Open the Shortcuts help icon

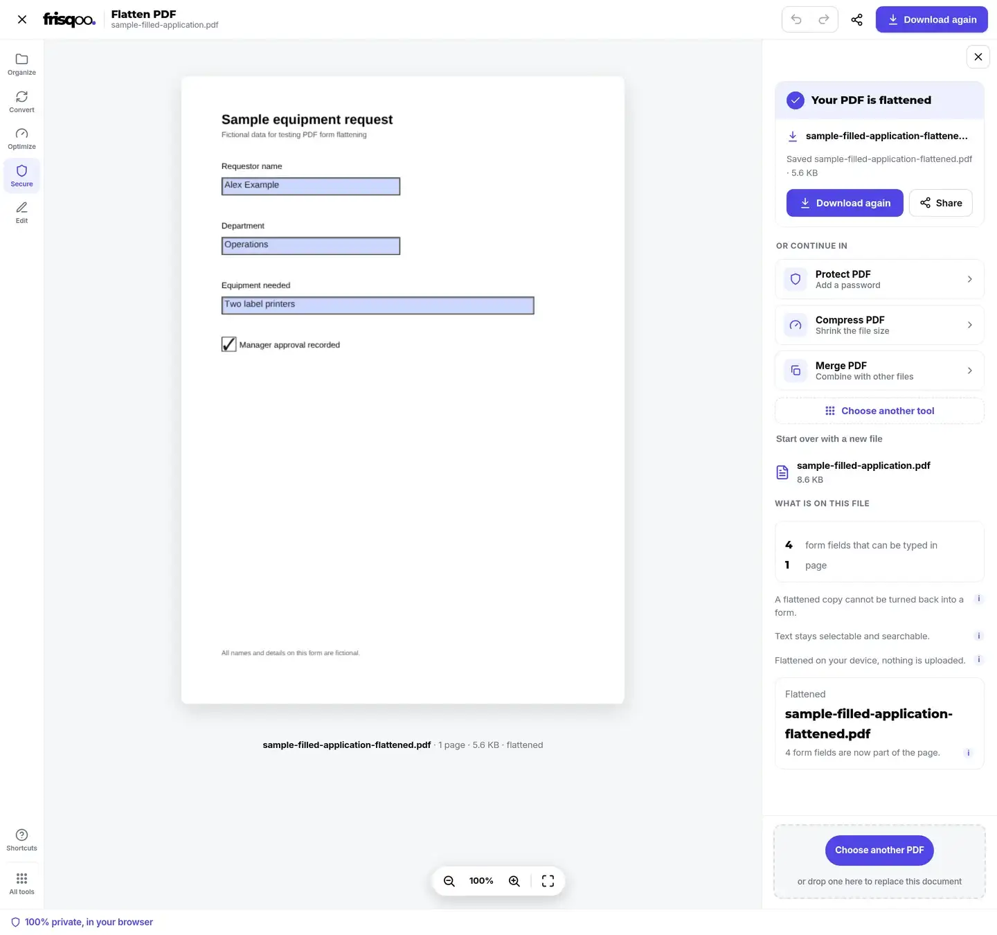21,840
